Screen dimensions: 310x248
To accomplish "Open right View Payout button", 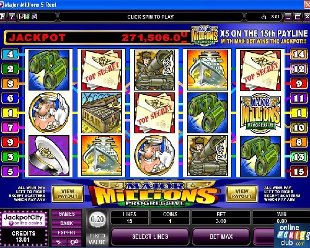I will coord(242,193).
